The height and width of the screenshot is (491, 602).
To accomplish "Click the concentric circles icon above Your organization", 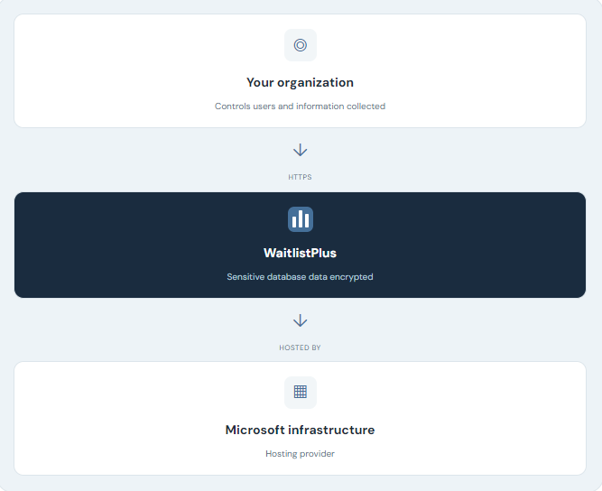I will coord(301,45).
